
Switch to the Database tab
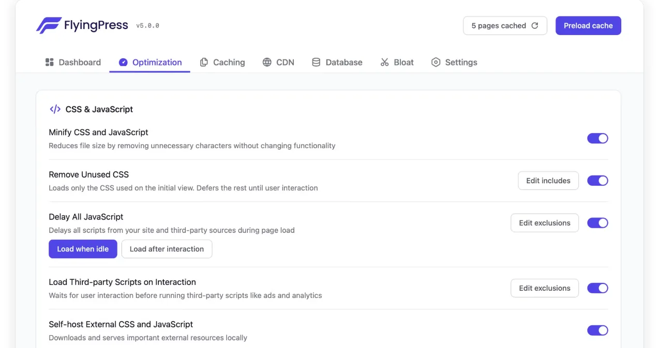337,62
